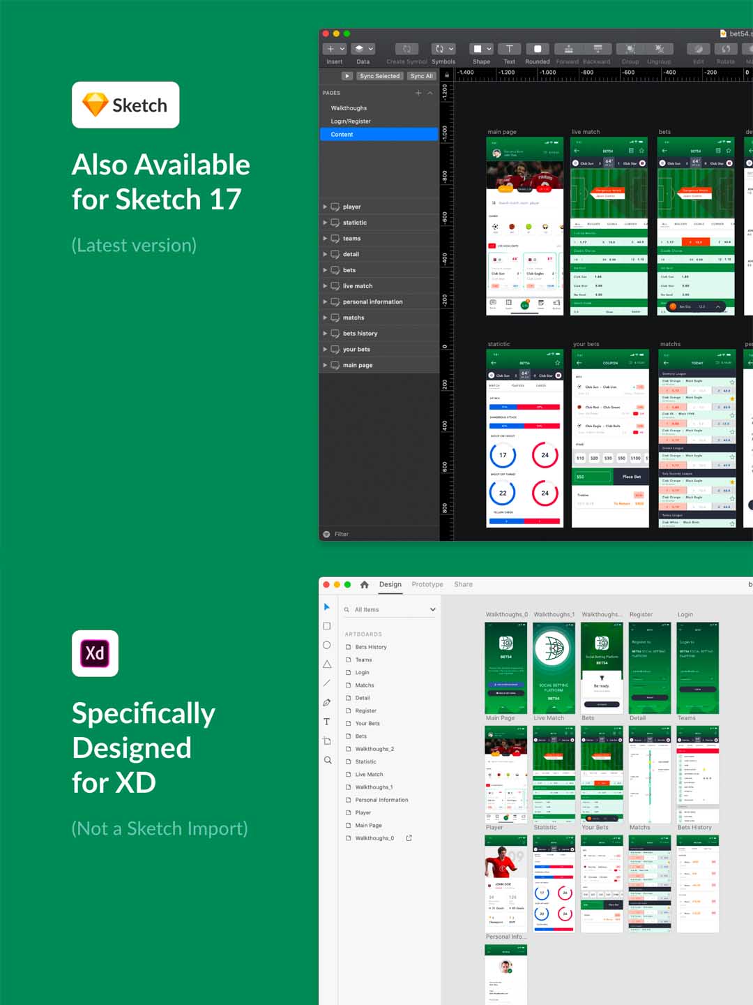
Task: Click the external link icon beside Walkthoughs_0
Action: pos(409,838)
